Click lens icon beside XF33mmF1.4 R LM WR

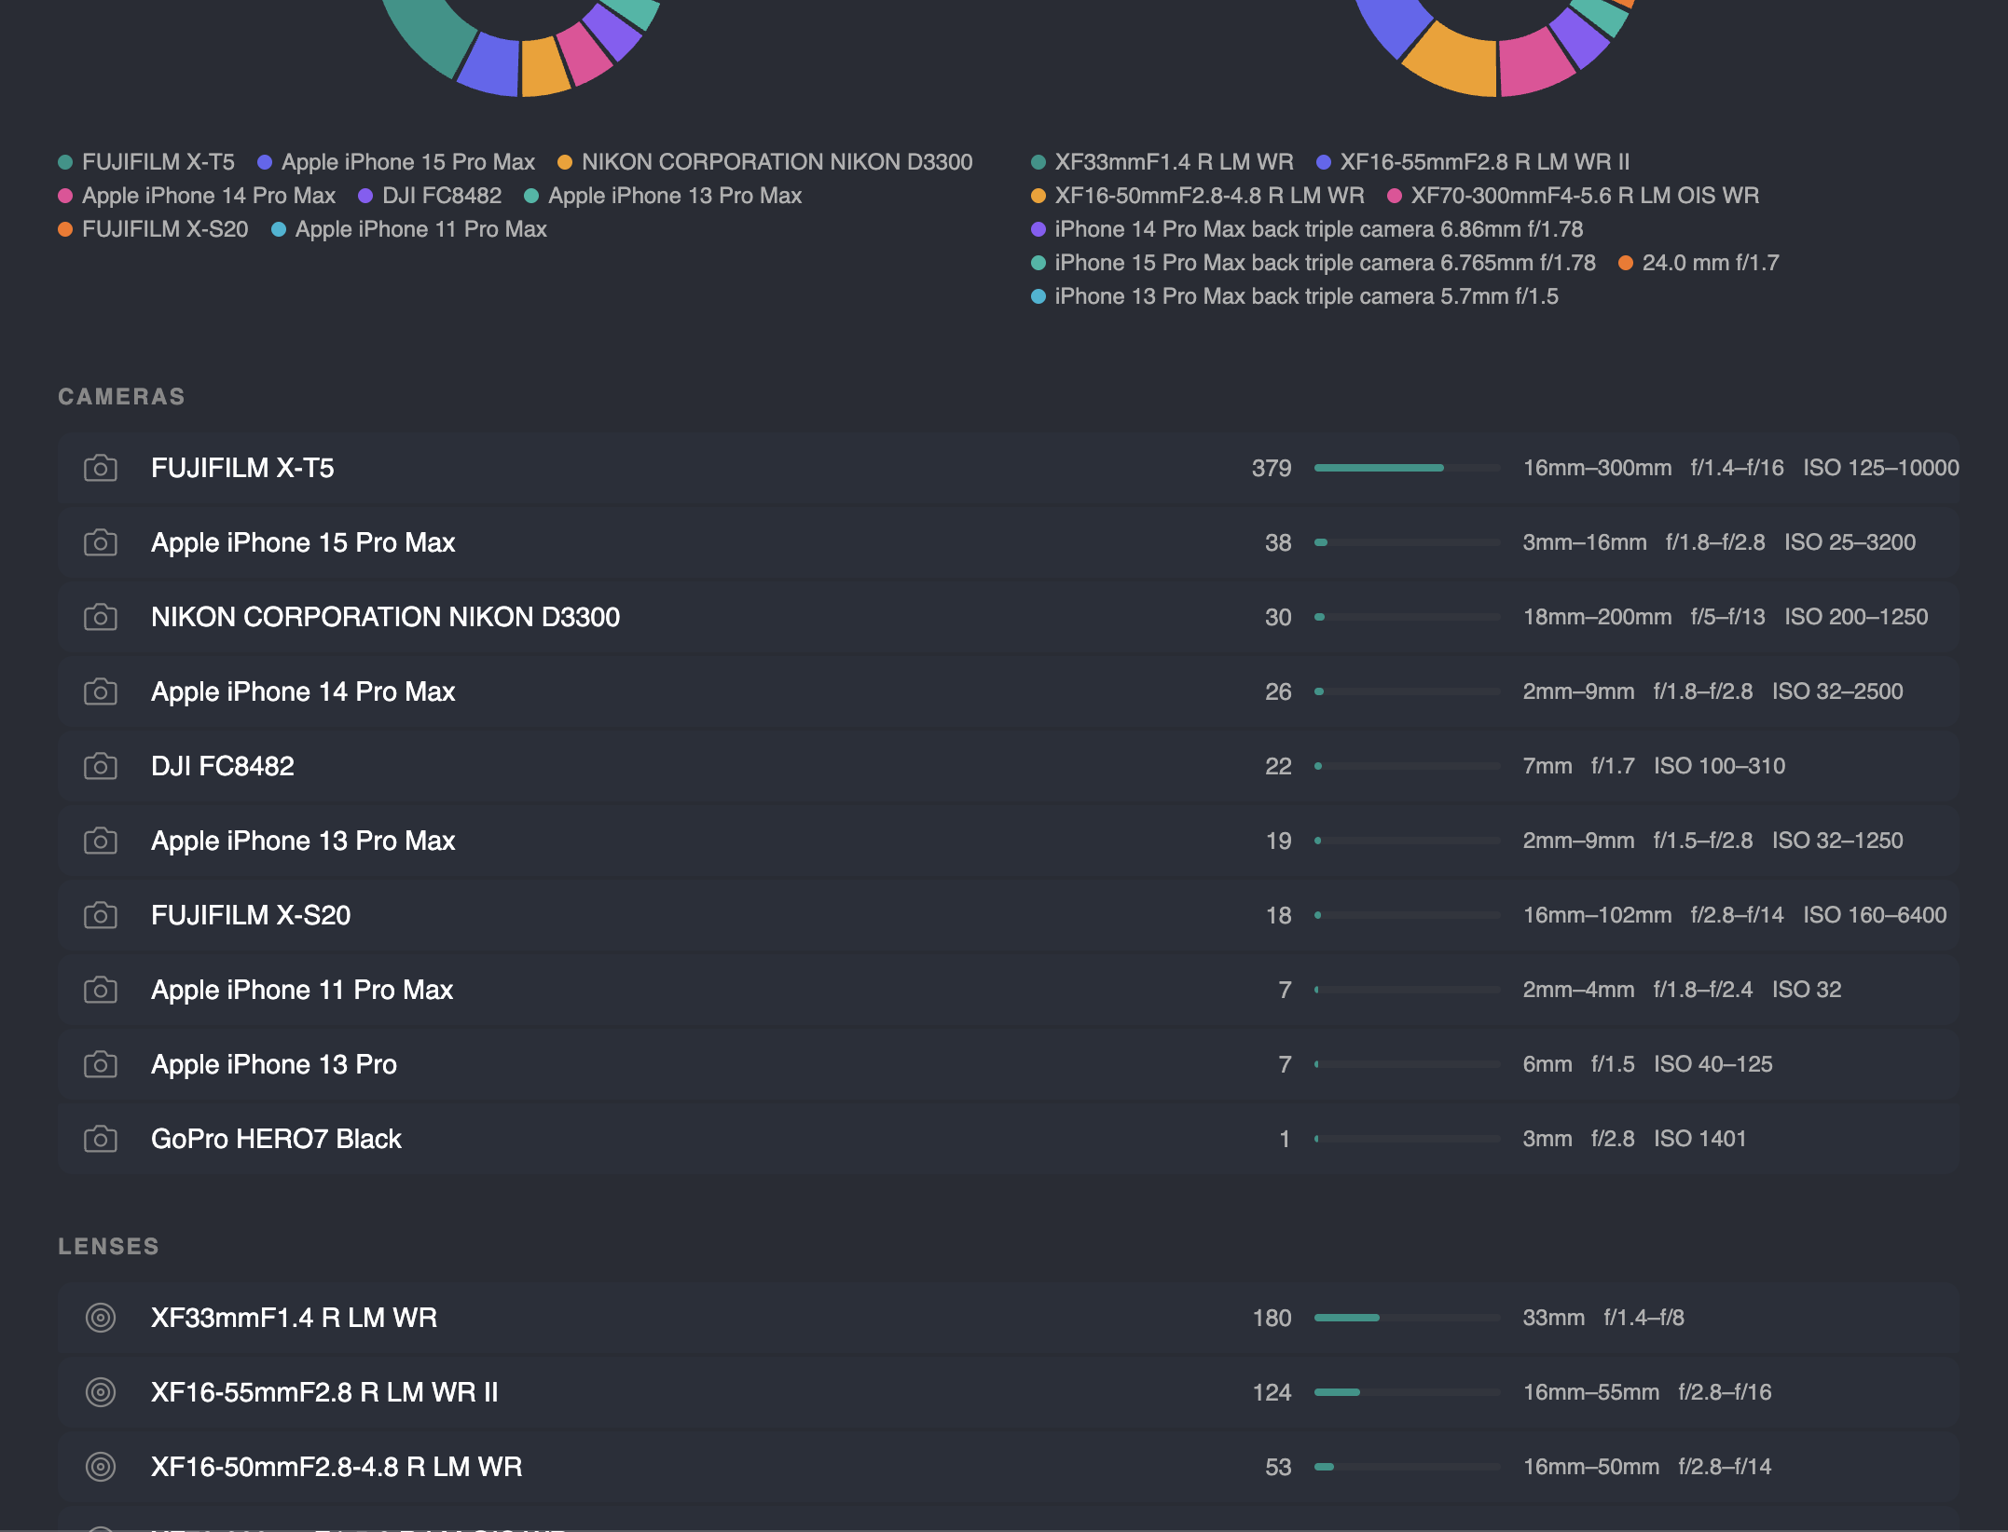click(101, 1318)
